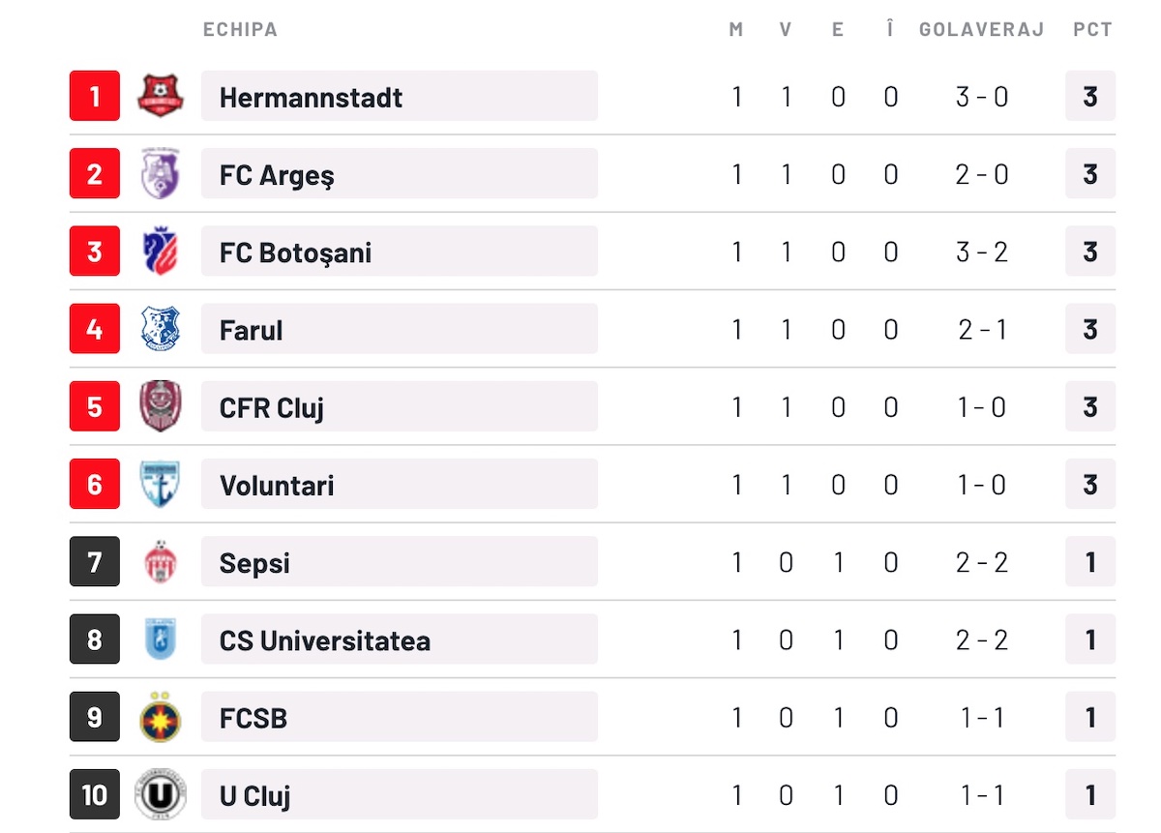Click the GOLAVERAJ column header
This screenshot has width=1161, height=833.
click(981, 29)
